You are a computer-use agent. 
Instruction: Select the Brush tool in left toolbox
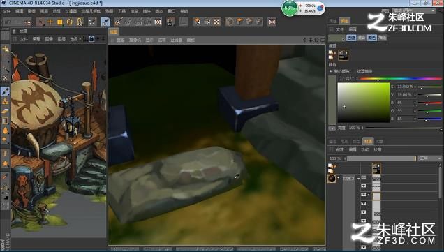point(5,91)
